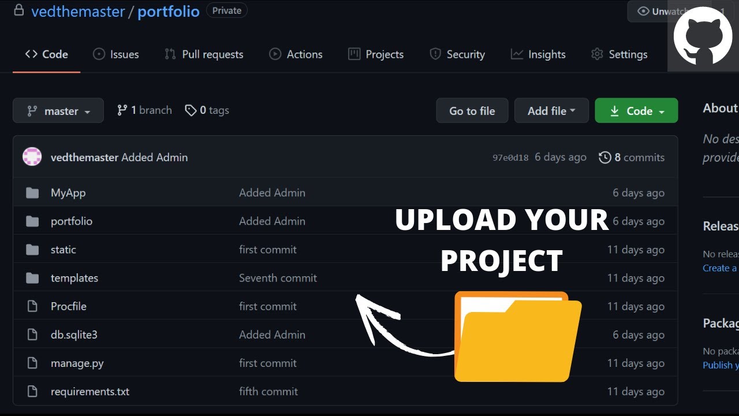Screen dimensions: 739x416
Task: Click "Added Admin" in the portfolio folder row
Action: (273, 221)
